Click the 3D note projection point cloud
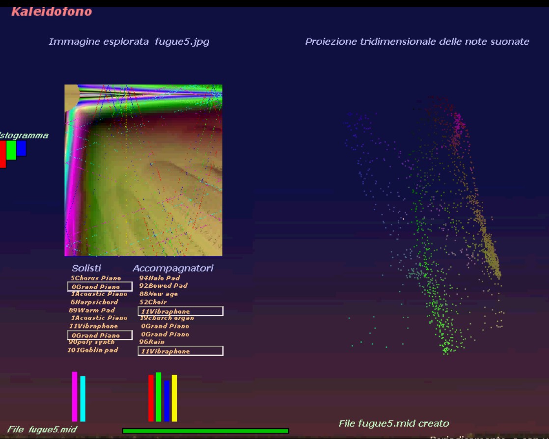 pos(424,226)
